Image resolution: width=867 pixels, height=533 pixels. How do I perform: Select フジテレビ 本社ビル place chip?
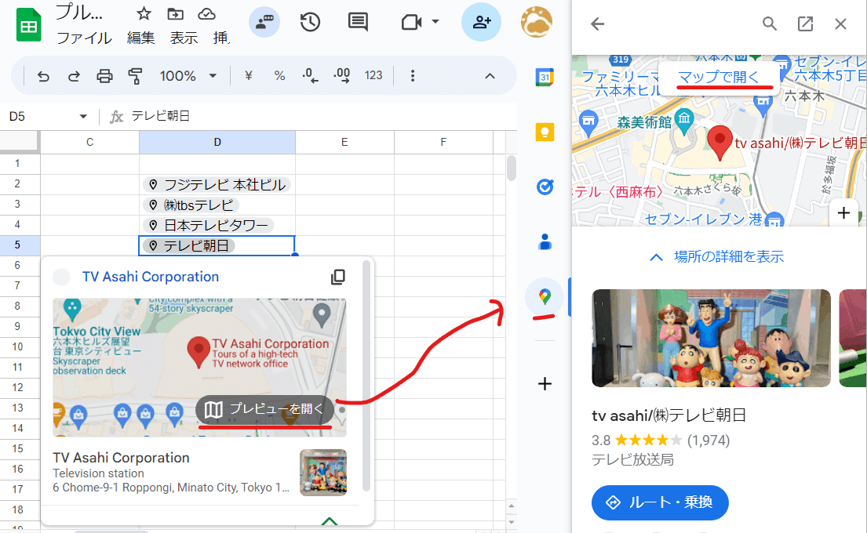click(x=217, y=184)
